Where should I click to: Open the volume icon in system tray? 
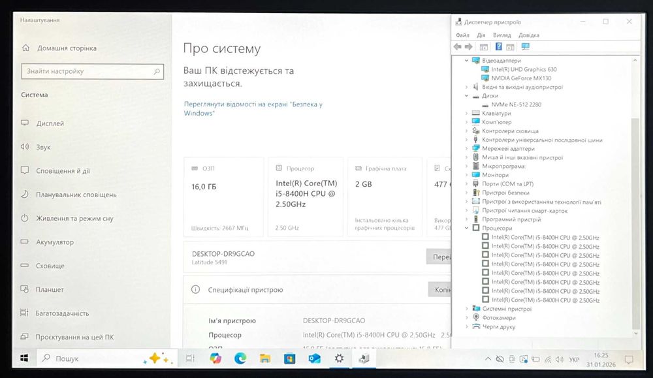coord(560,359)
